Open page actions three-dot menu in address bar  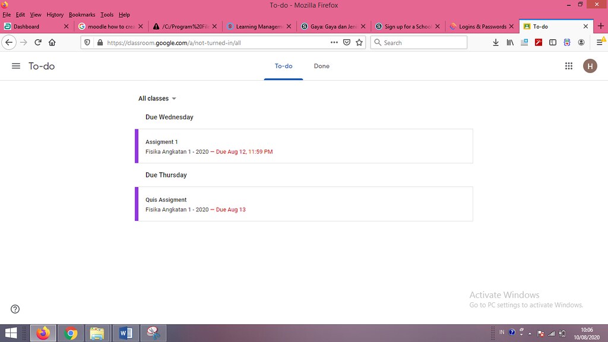[334, 43]
